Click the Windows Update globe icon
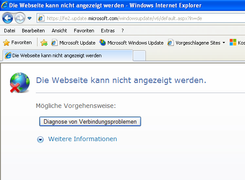Screen dimensions: 245x180 coord(103,42)
